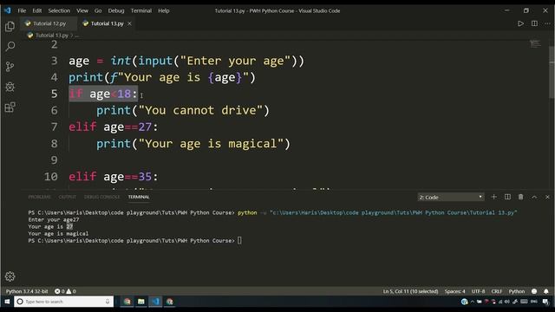Click the Tutorial 13.py breadcrumb item

pos(51,35)
